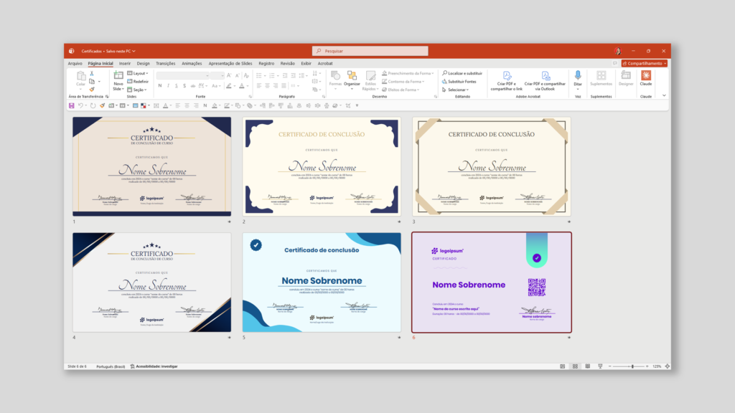
Task: Switch to the Animações tab
Action: click(192, 64)
